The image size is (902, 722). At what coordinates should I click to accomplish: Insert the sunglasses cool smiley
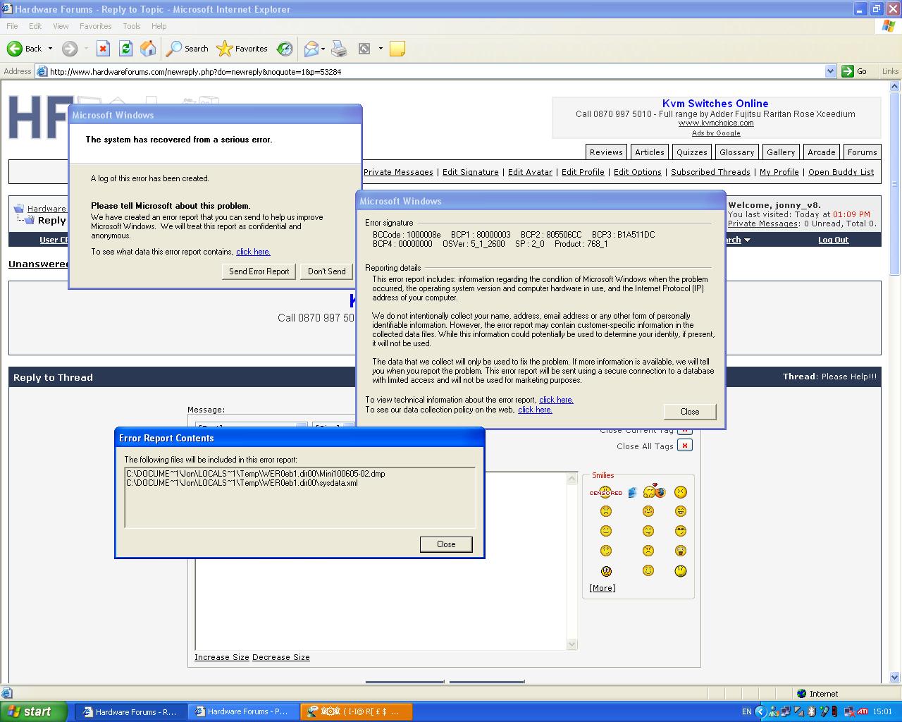coord(680,531)
